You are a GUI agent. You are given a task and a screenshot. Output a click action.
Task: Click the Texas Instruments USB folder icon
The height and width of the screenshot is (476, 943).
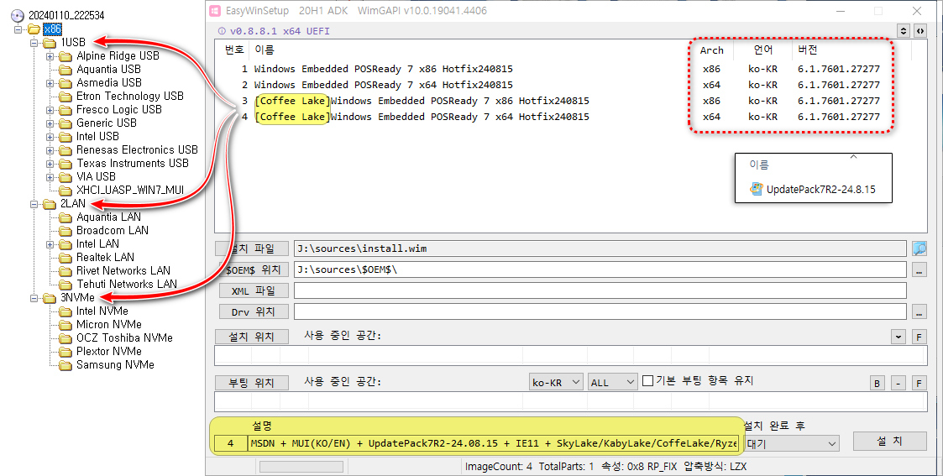[65, 164]
